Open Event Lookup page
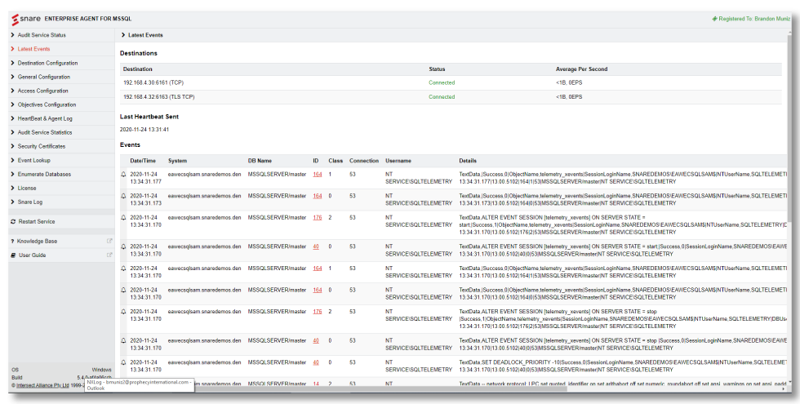Screen dimensions: 800x404 pyautogui.click(x=34, y=160)
